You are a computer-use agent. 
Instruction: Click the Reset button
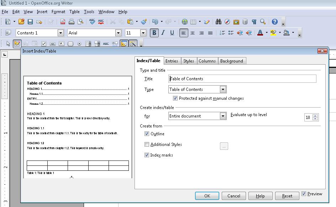pos(286,196)
